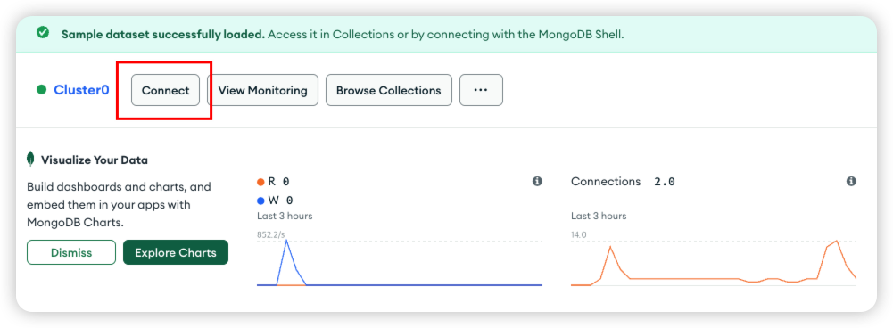Click 'Last 3 hours' under Connections
Viewport: 893px width, 328px height.
(599, 216)
